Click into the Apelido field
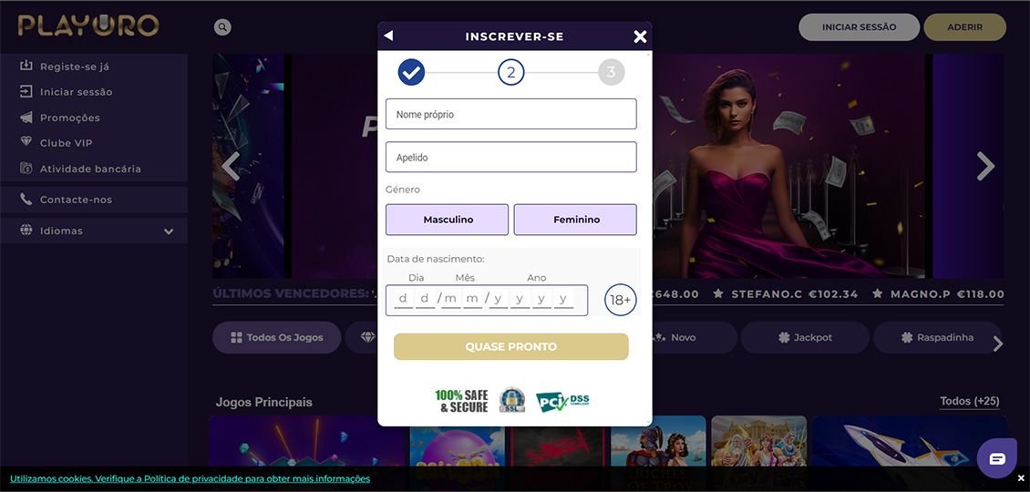This screenshot has width=1030, height=492. (x=511, y=157)
